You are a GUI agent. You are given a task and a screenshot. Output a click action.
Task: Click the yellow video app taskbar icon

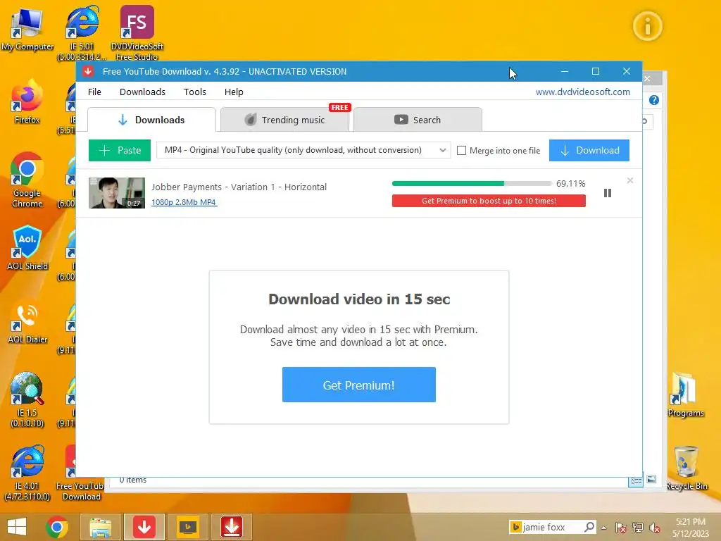pos(187,527)
